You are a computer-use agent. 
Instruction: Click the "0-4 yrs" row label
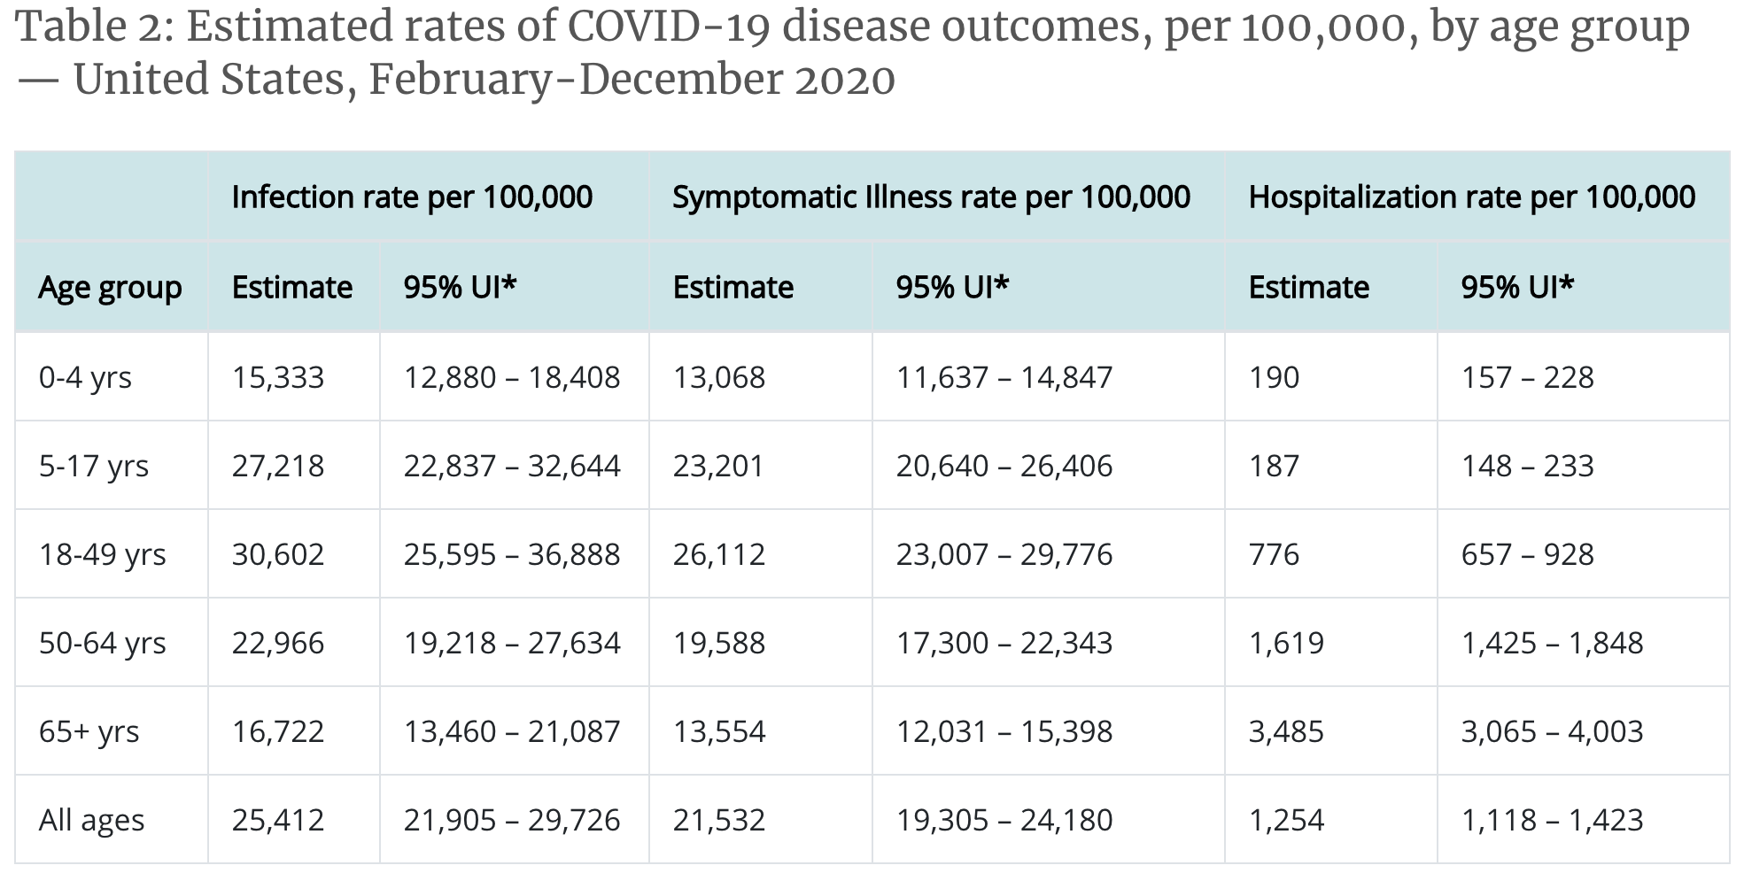[85, 377]
